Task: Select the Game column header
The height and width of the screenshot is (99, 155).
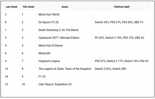Action: [65, 7]
